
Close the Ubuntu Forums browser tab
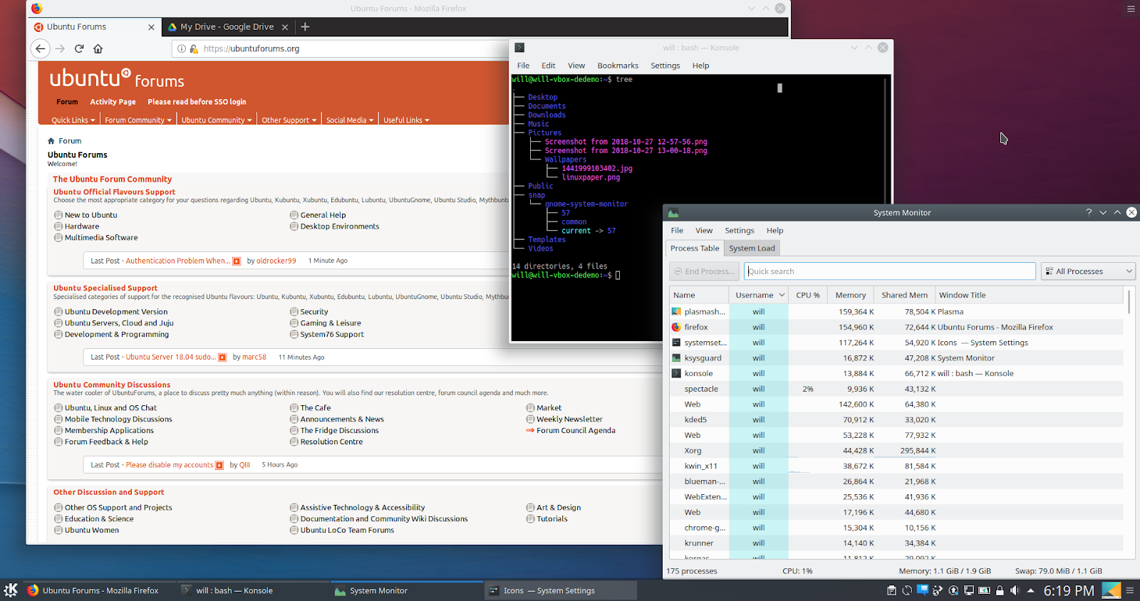(x=151, y=27)
